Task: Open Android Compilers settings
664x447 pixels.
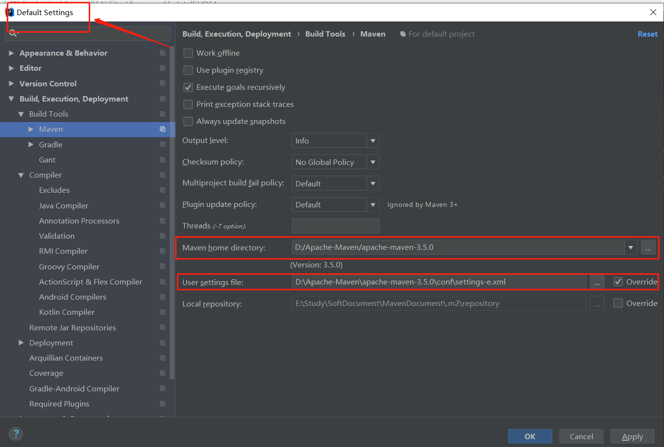Action: [x=73, y=297]
